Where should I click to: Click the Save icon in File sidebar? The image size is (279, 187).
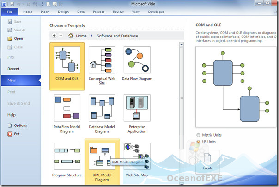10,22
